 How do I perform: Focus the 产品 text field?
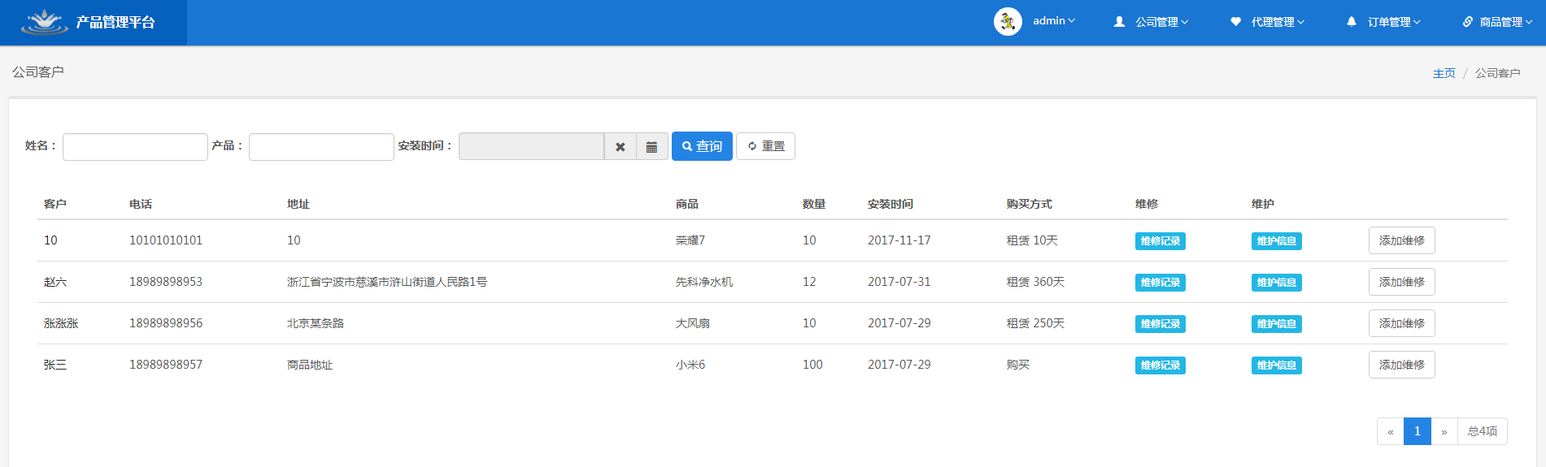[321, 147]
